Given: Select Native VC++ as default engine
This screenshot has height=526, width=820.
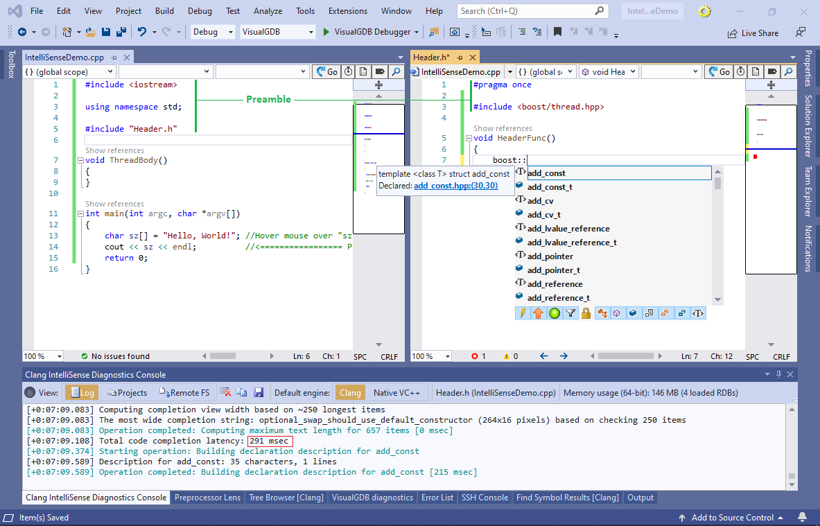Looking at the screenshot, I should (396, 393).
